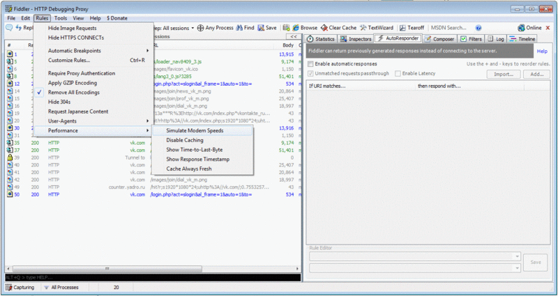Click the session list horizontal scrollbar
This screenshot has height=296, width=558.
(107, 269)
